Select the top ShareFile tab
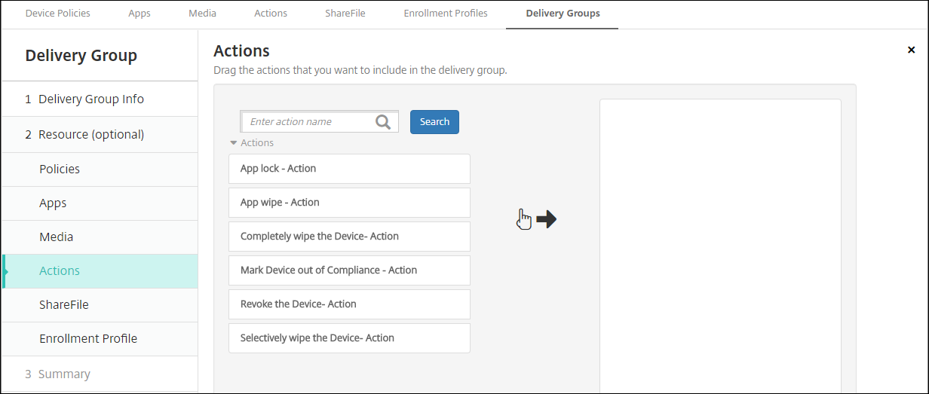 click(x=345, y=14)
